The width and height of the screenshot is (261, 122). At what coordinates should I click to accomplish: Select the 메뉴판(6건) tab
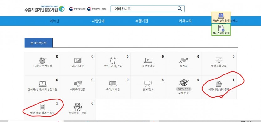click(x=38, y=43)
